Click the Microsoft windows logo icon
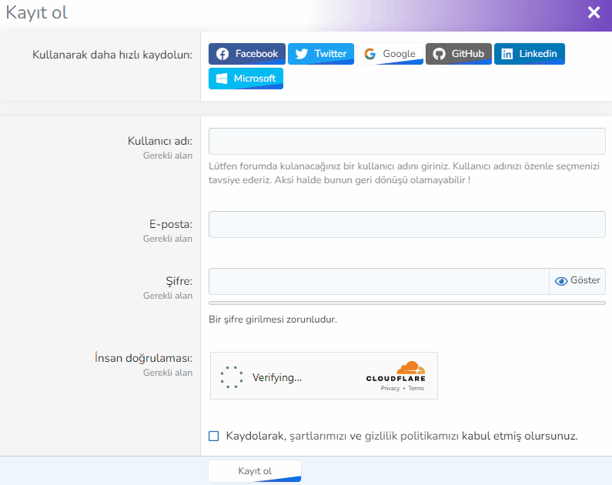 coord(222,79)
